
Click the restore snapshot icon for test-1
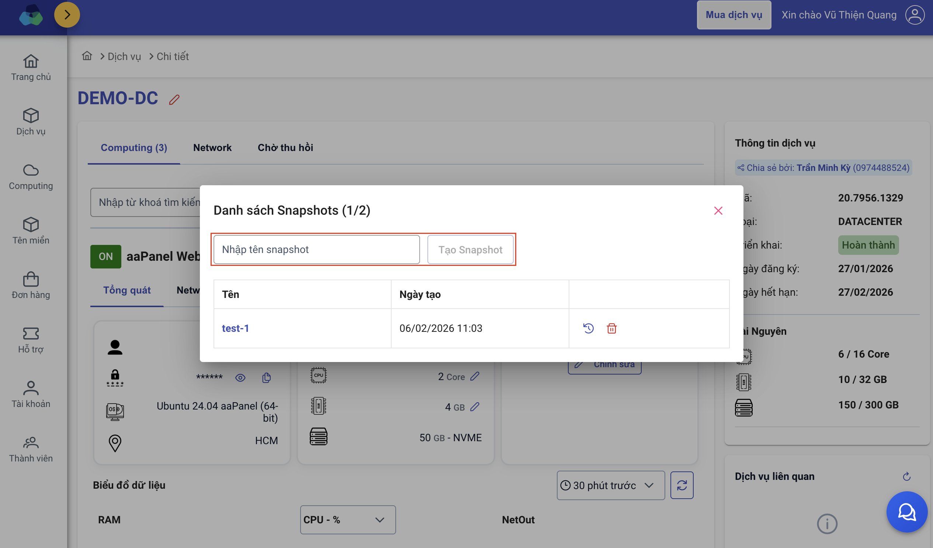pos(588,329)
